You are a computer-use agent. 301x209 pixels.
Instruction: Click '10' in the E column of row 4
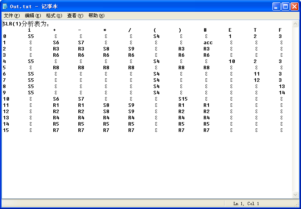(232, 61)
